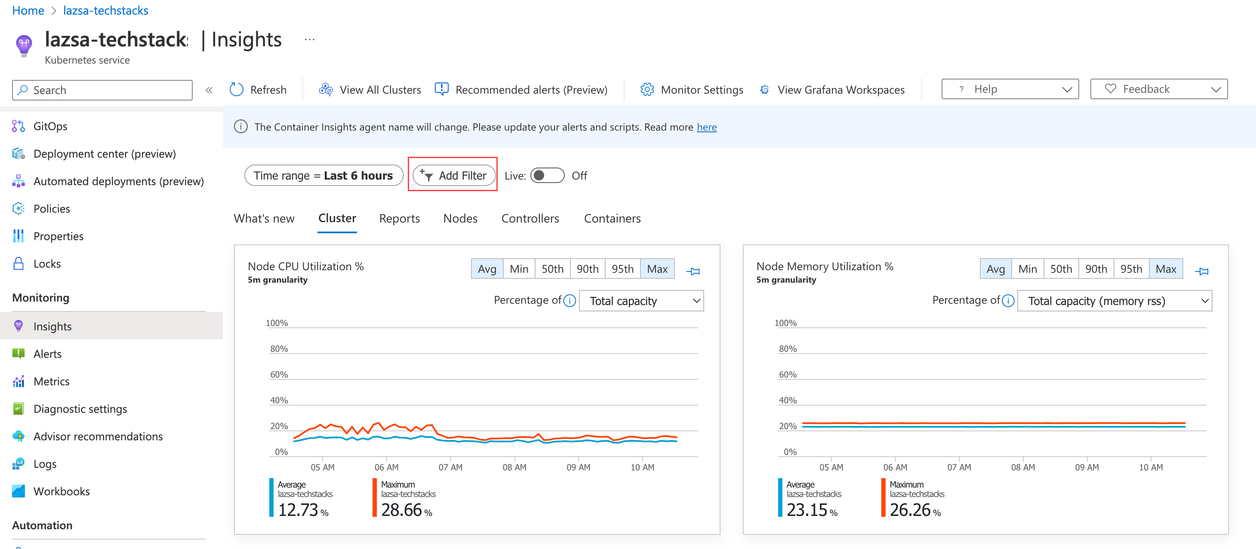1256x549 pixels.
Task: Toggle Max on the Memory Utilization chart
Action: (x=1166, y=269)
